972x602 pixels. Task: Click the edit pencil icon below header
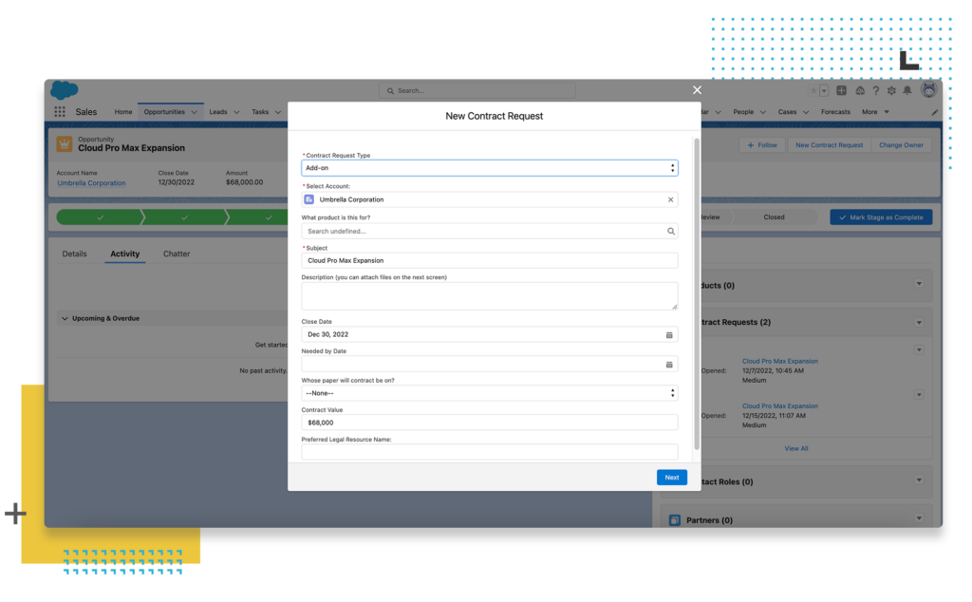pyautogui.click(x=934, y=111)
